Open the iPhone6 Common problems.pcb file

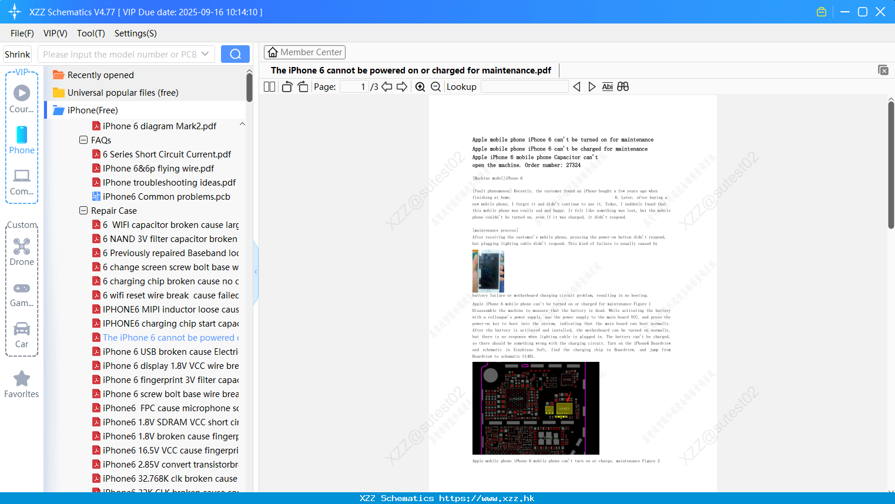[x=166, y=197]
